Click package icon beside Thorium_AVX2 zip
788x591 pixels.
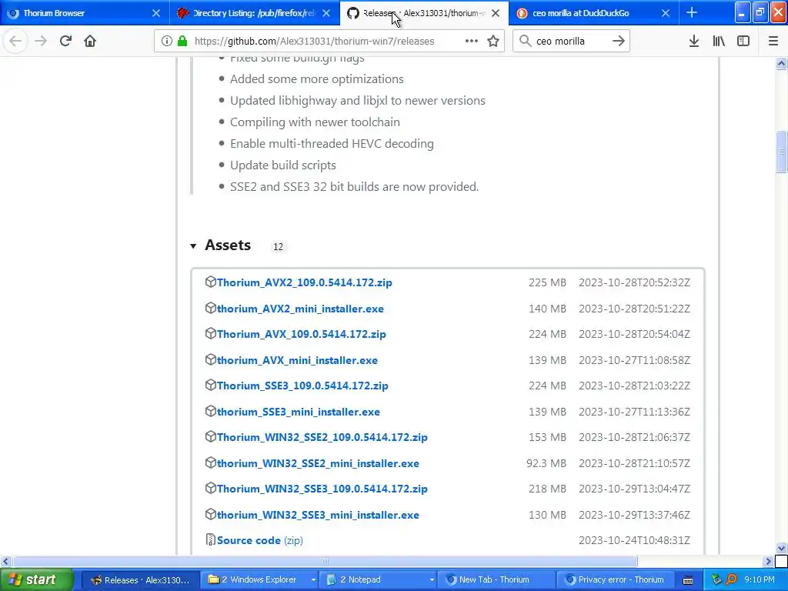coord(211,282)
